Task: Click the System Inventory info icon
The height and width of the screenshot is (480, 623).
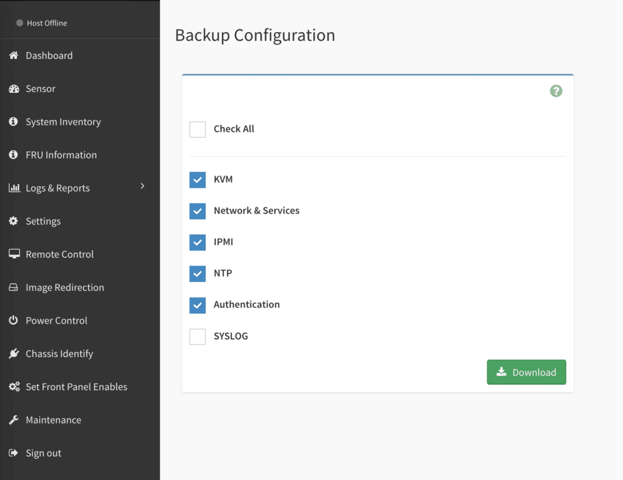Action: pyautogui.click(x=13, y=122)
